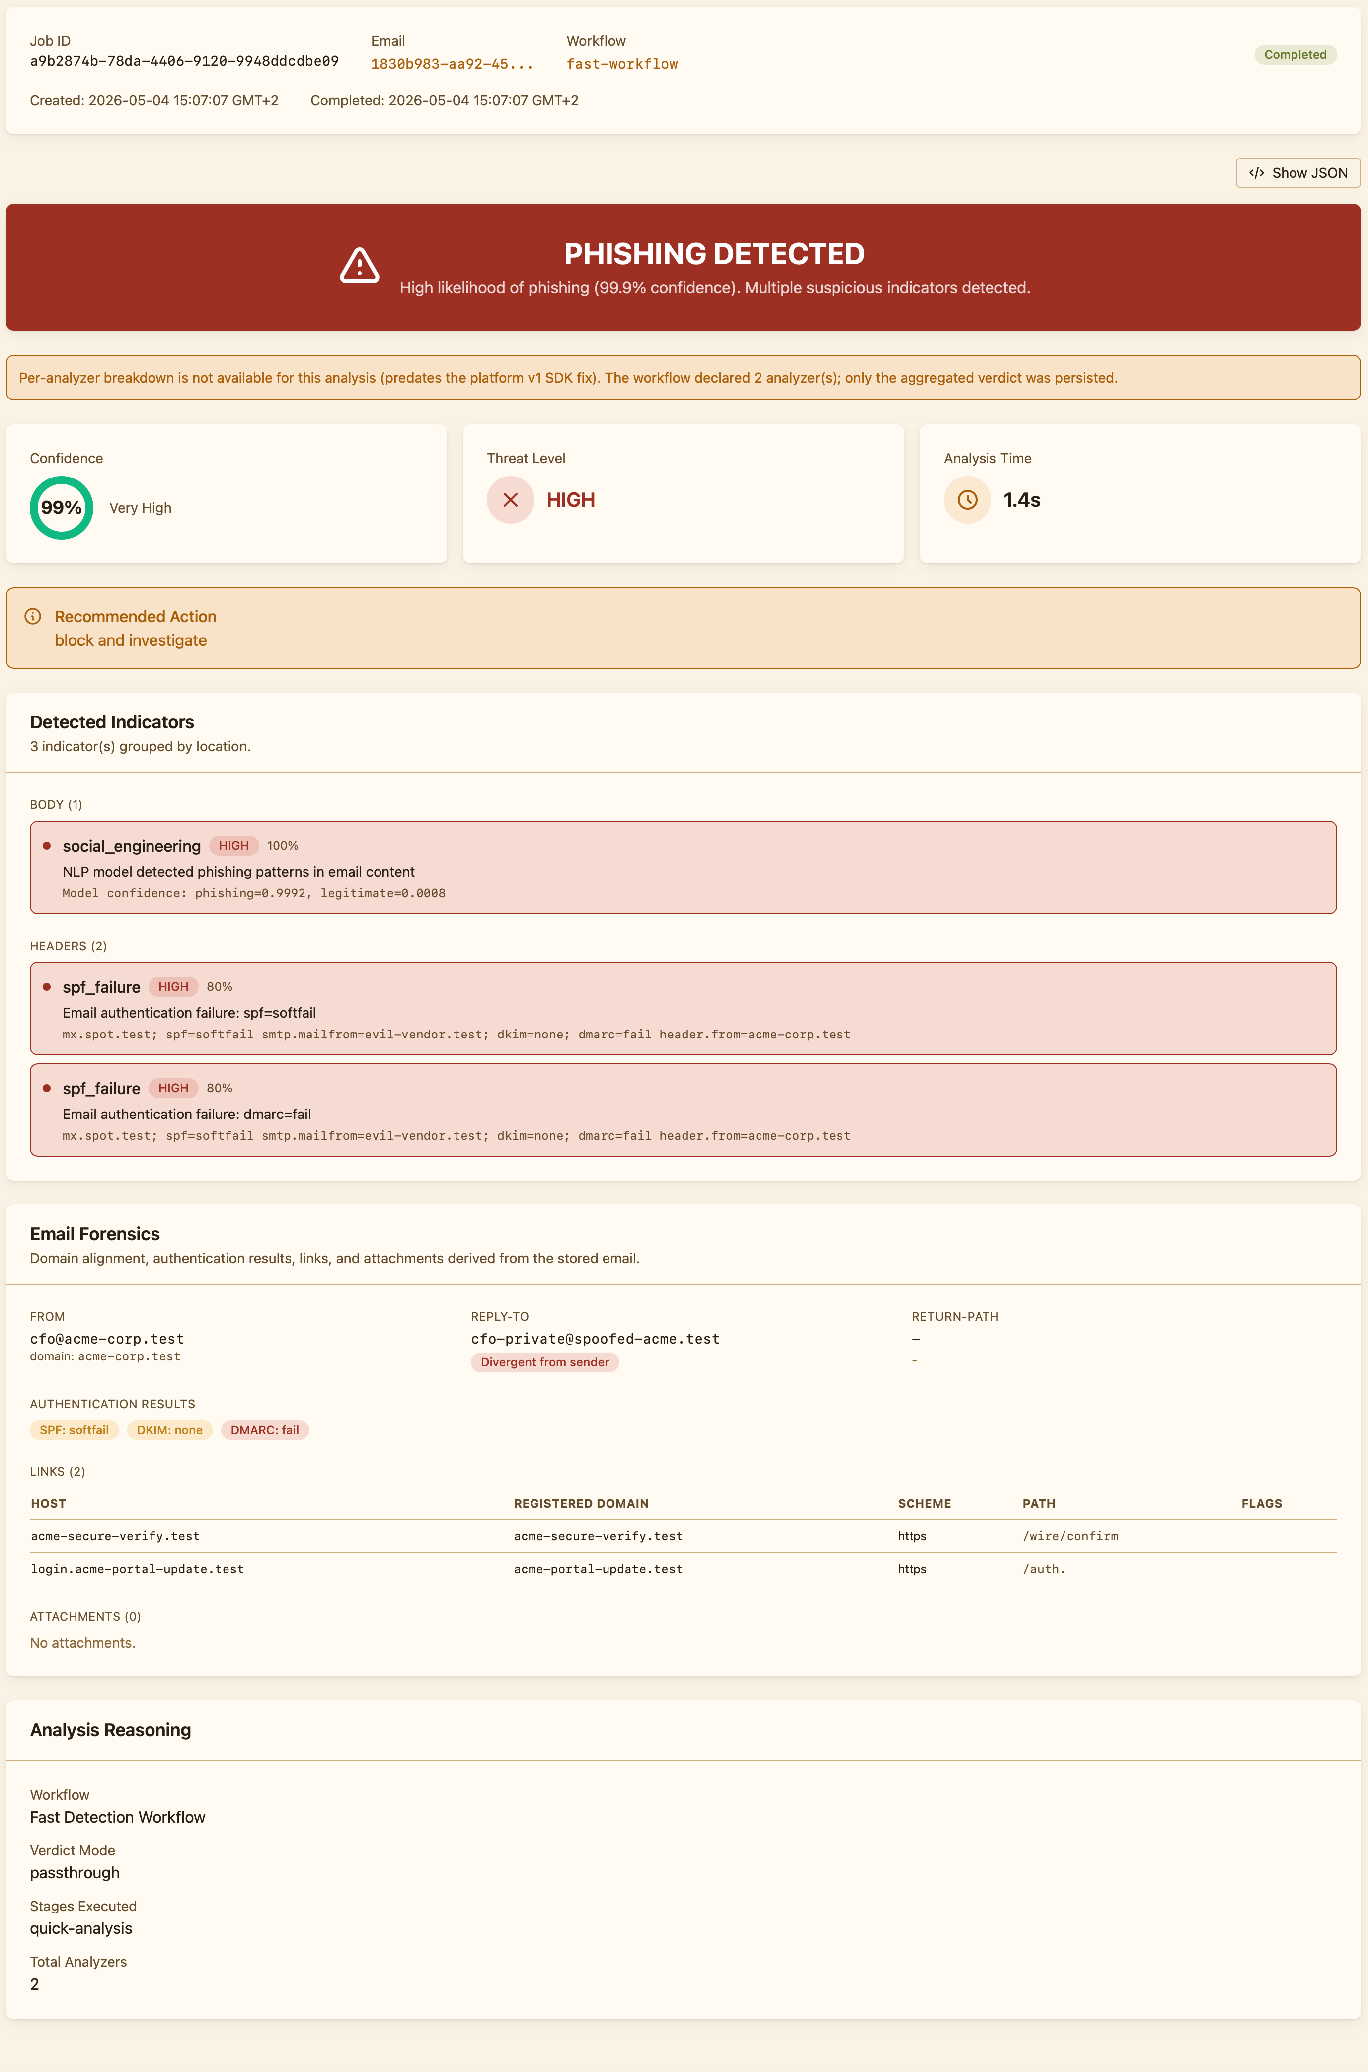Click the Divergent from sender badge
The height and width of the screenshot is (2072, 1368).
pyautogui.click(x=545, y=1362)
